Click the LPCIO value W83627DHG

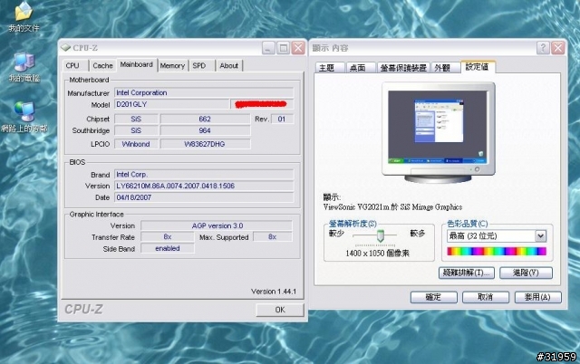(205, 144)
